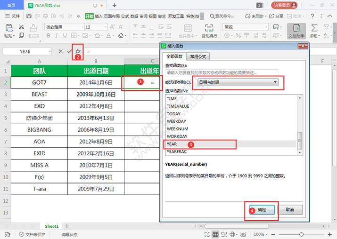337x239 pixels.
Task: Click the Print Preview icon
Action: pos(54,16)
